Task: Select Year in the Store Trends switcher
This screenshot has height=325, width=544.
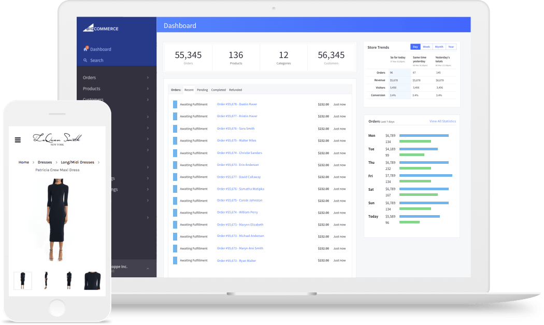Action: point(451,47)
